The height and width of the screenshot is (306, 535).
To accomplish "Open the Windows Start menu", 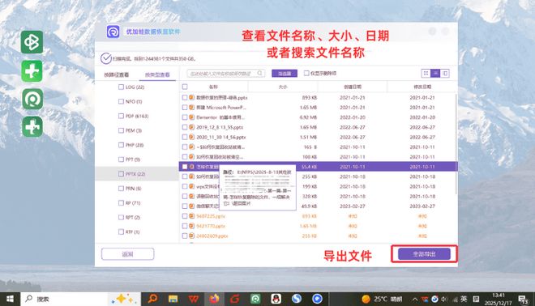I will [x=10, y=299].
